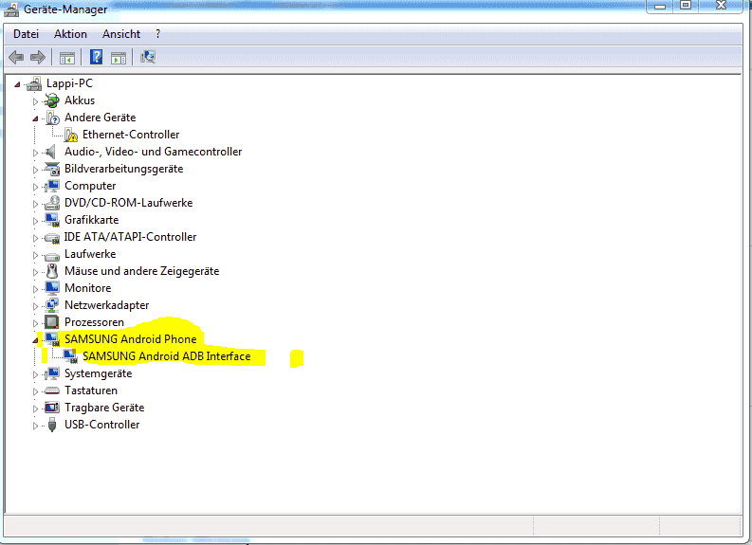Viewport: 752px width, 545px height.
Task: Select the Laufwerke label
Action: coord(90,254)
